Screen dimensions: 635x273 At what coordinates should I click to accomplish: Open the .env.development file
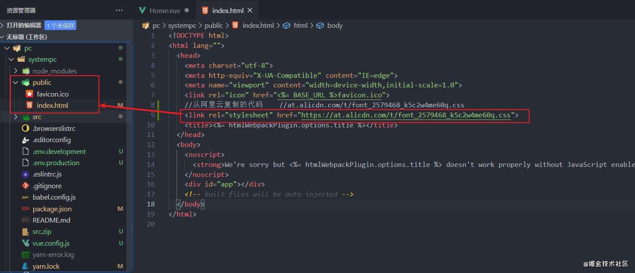tap(59, 151)
